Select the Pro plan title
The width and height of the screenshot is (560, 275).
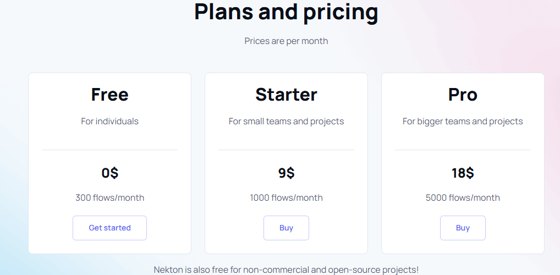click(463, 95)
